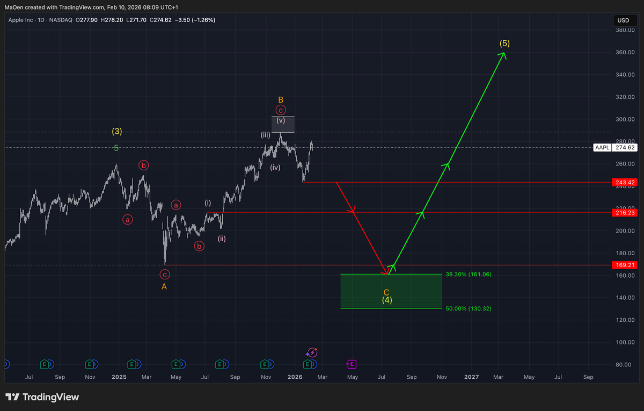Click the TradingView logo at bottom left

click(x=42, y=398)
